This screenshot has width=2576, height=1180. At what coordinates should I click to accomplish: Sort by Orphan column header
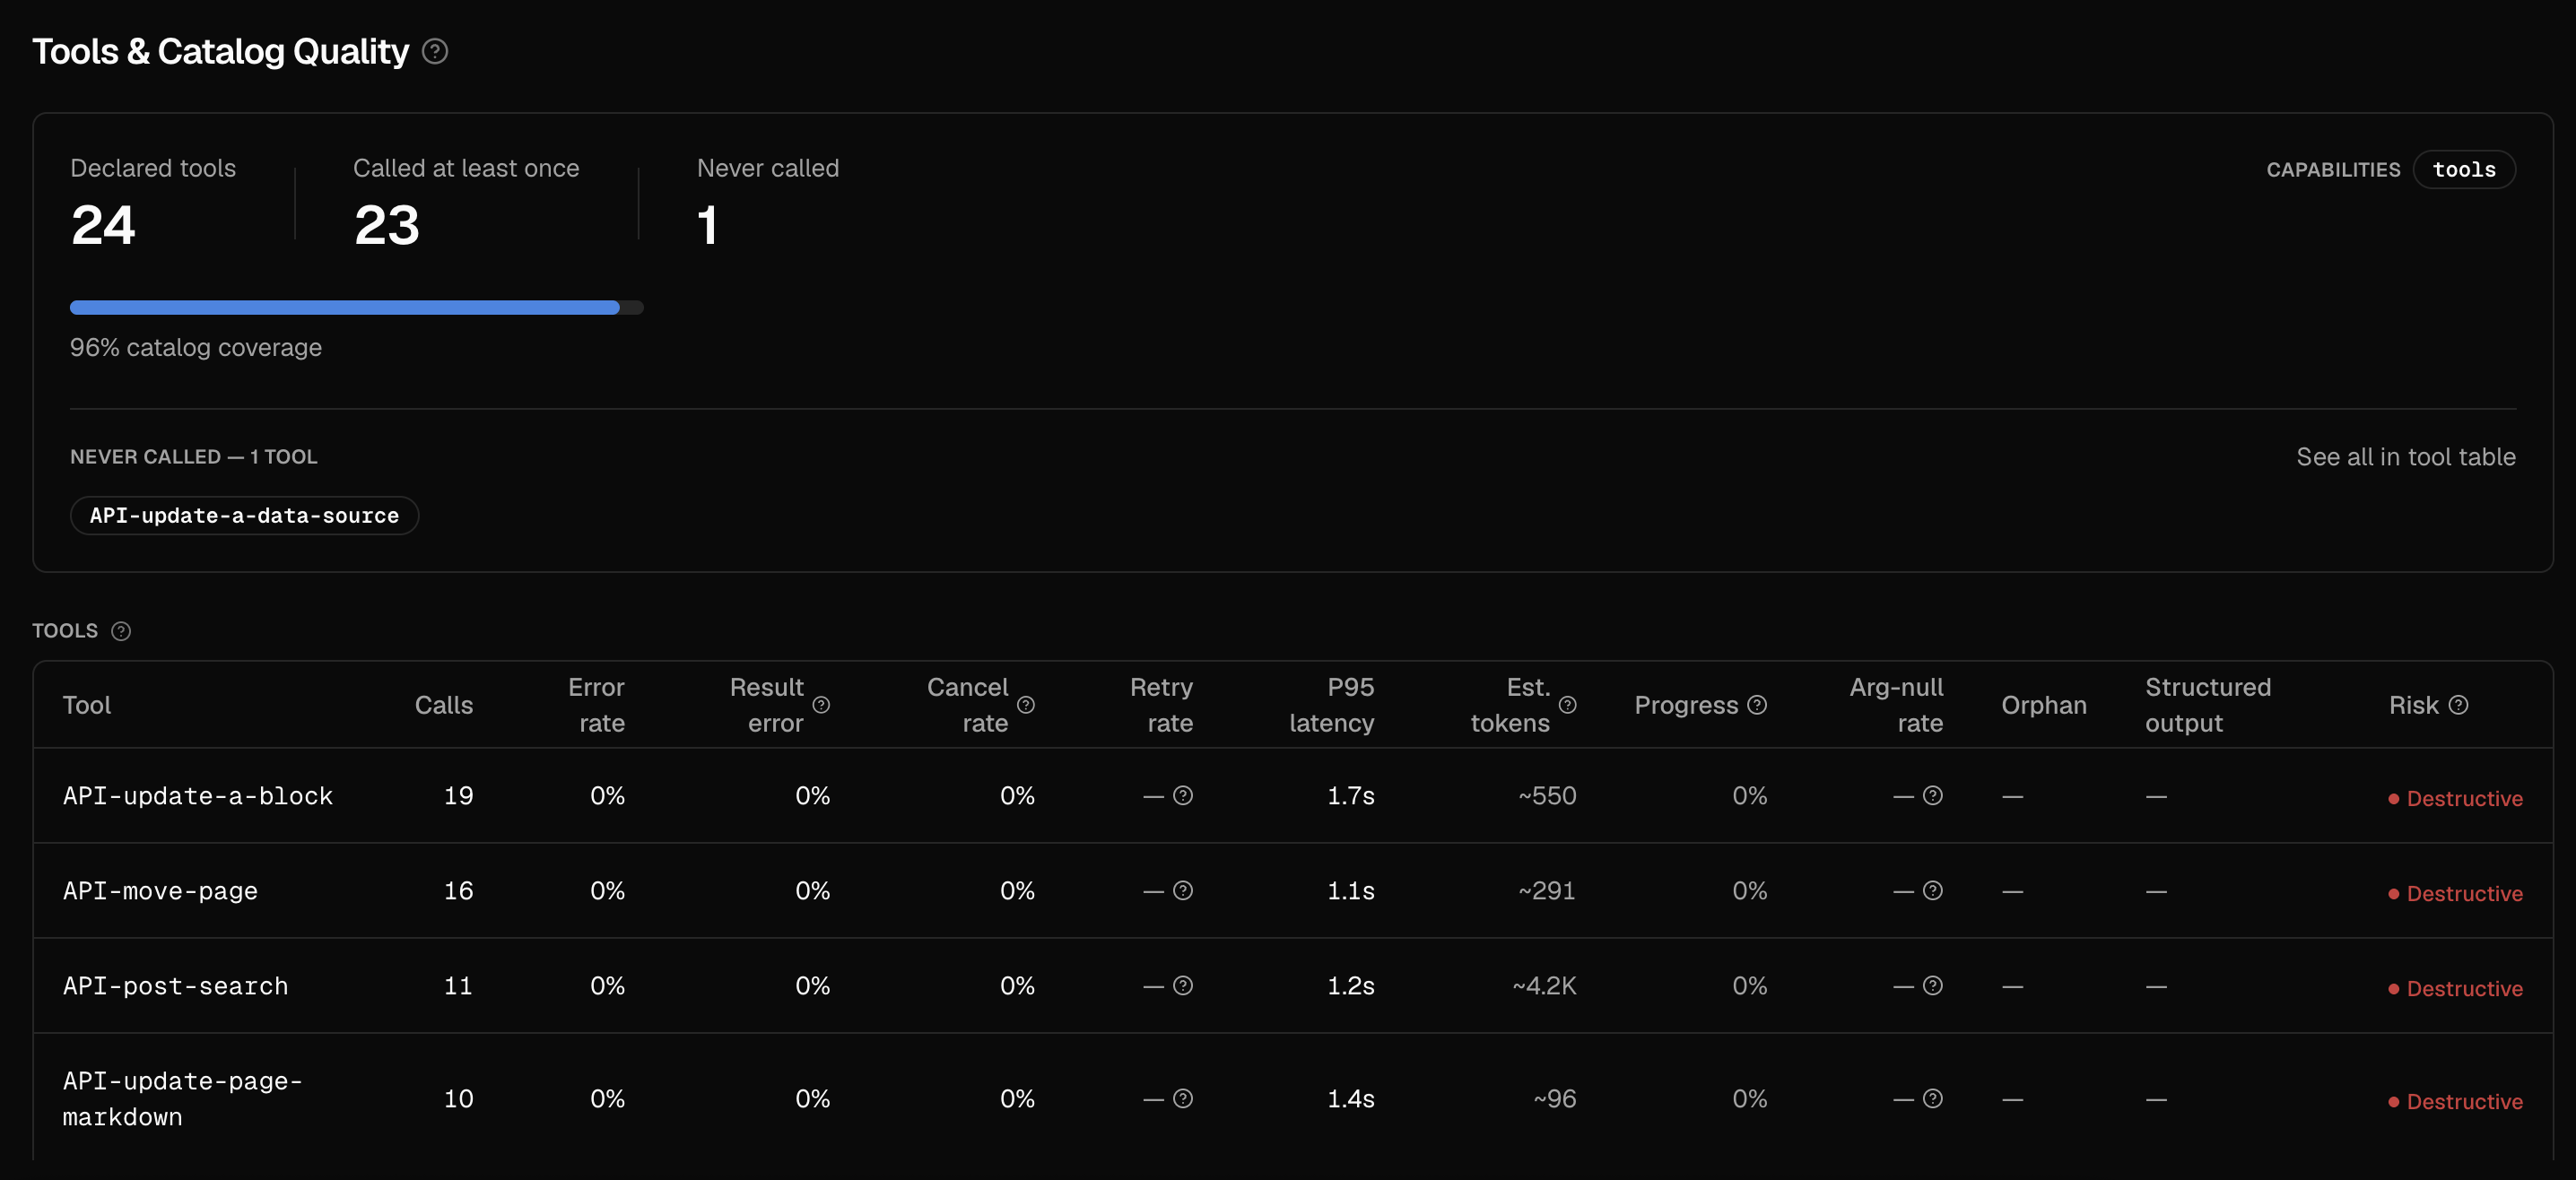coord(2044,705)
